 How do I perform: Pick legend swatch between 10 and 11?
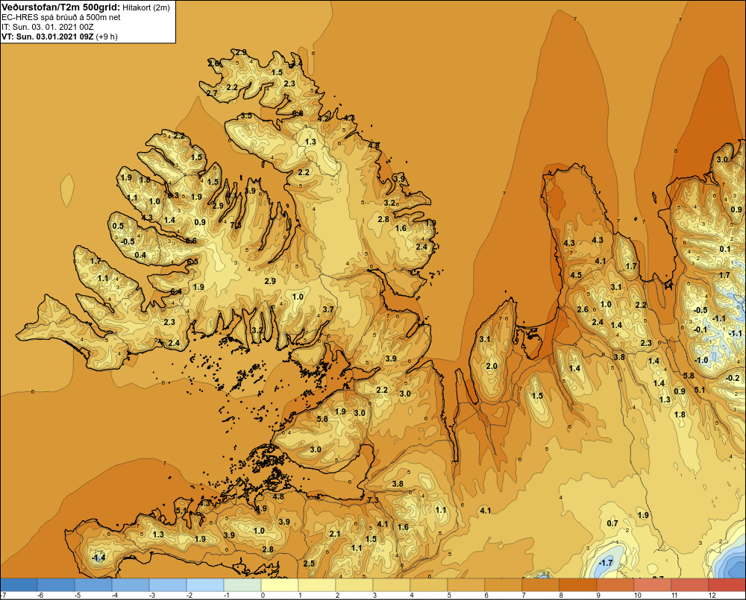click(x=652, y=585)
